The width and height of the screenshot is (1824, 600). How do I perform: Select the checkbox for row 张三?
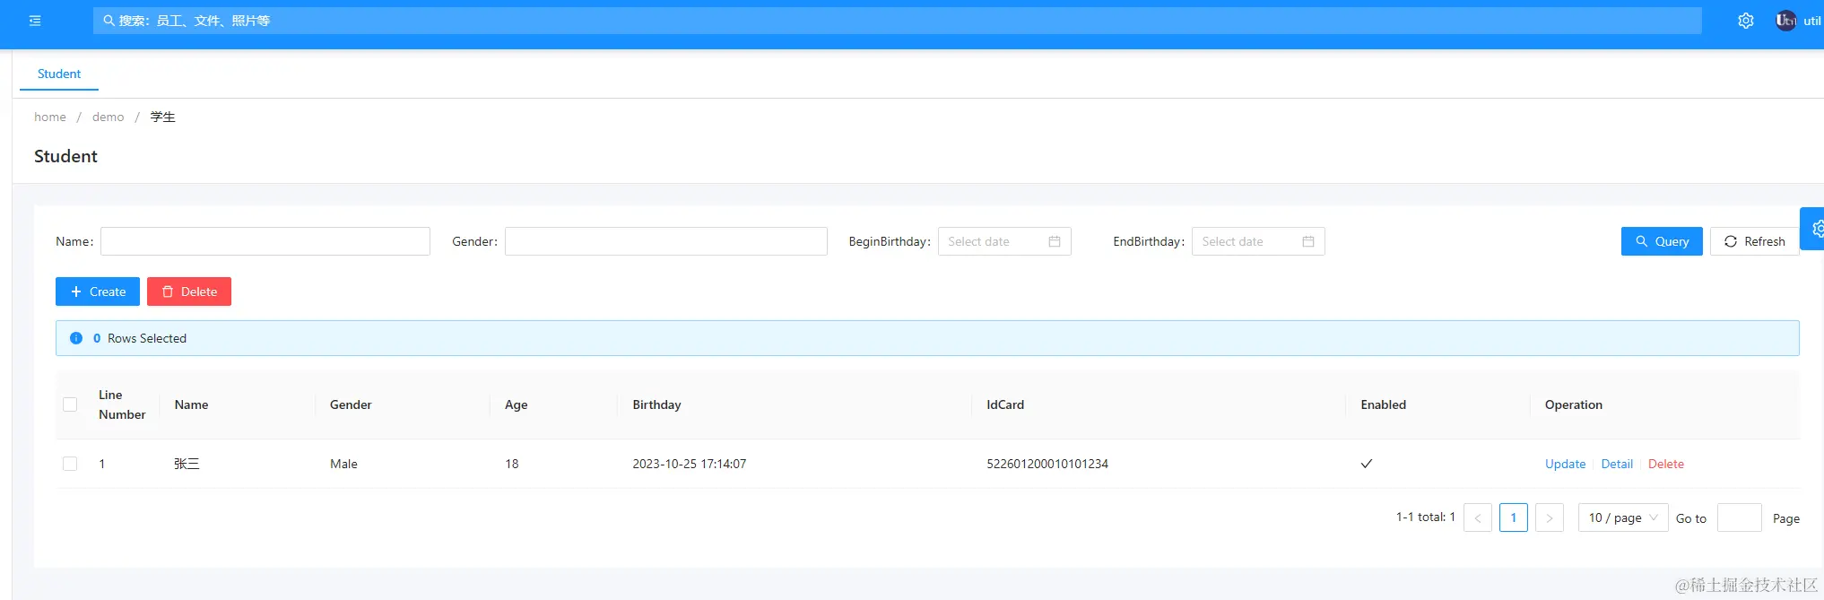point(70,464)
